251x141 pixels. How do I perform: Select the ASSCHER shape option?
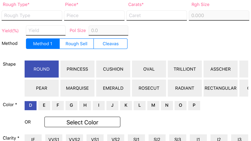pos(221,69)
